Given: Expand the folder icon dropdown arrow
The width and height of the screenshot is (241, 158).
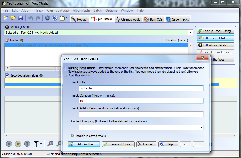Looking at the screenshot, I should coord(67,18).
